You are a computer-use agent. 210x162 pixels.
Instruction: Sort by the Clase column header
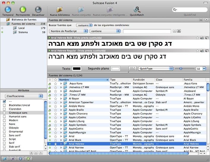169,80
